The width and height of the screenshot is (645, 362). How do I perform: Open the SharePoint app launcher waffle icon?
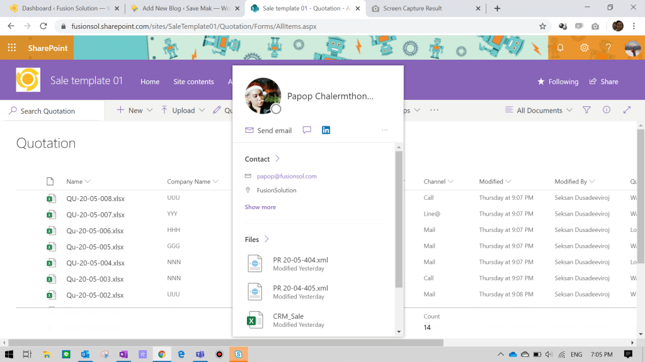pyautogui.click(x=12, y=48)
